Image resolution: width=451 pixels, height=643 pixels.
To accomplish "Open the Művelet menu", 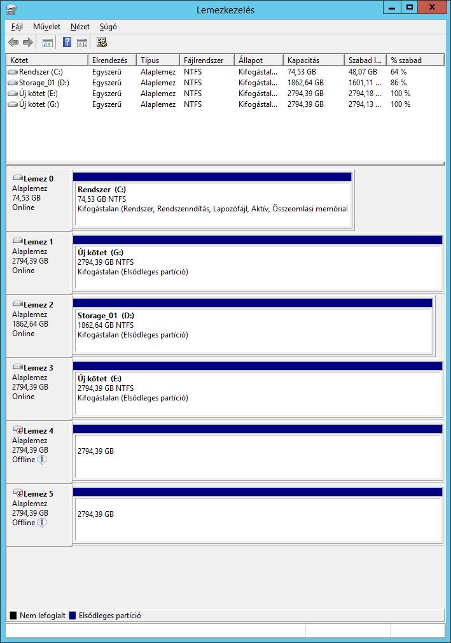I will coord(46,27).
